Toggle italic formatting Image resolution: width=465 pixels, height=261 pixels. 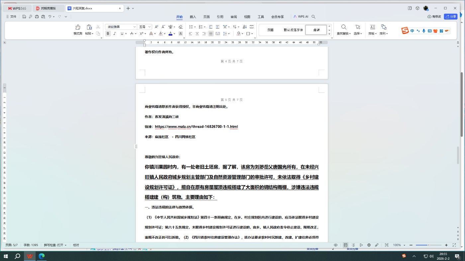click(115, 33)
